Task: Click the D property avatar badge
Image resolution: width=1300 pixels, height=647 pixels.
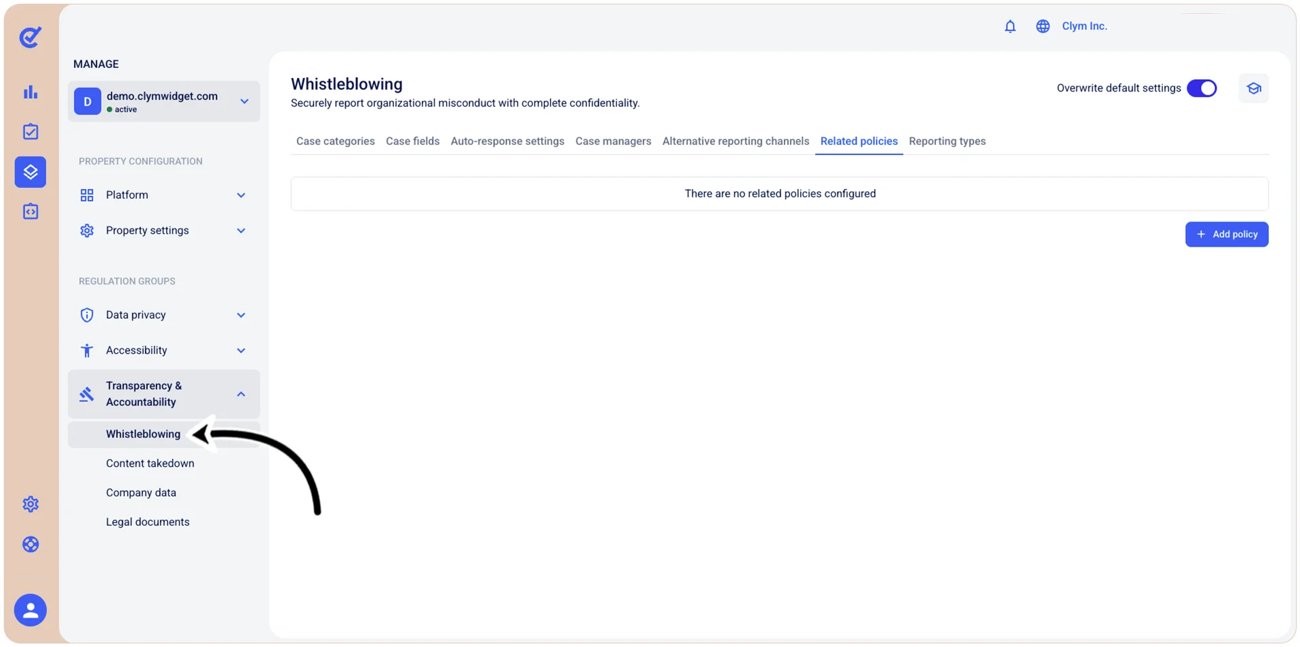Action: coord(87,102)
